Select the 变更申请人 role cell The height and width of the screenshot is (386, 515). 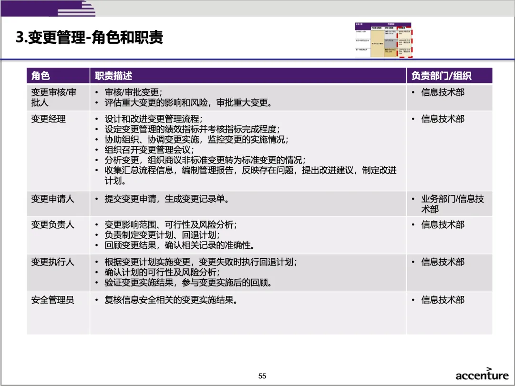(58, 204)
